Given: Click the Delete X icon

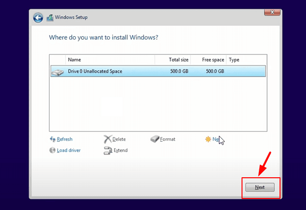Looking at the screenshot, I should 107,139.
